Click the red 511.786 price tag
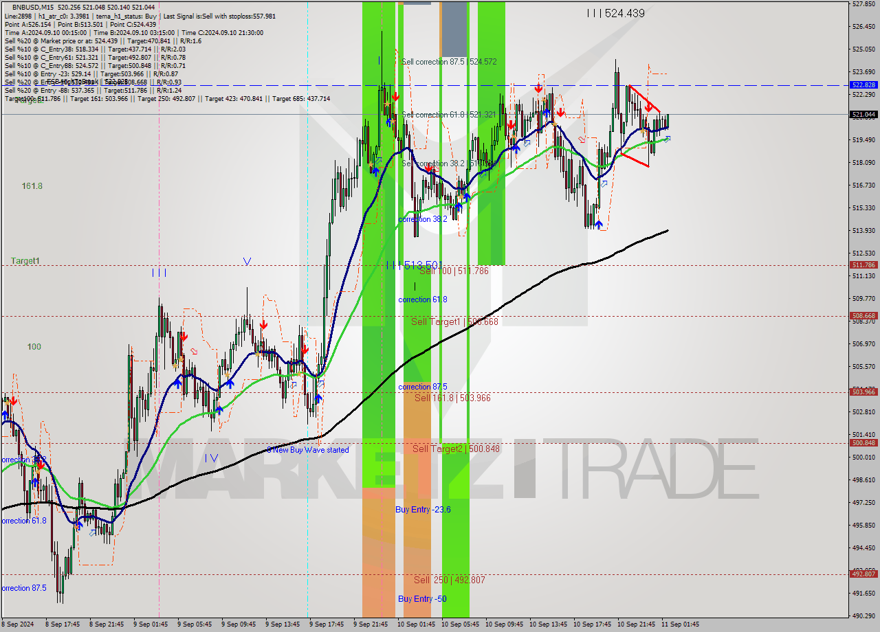The height and width of the screenshot is (632, 880). tap(863, 264)
